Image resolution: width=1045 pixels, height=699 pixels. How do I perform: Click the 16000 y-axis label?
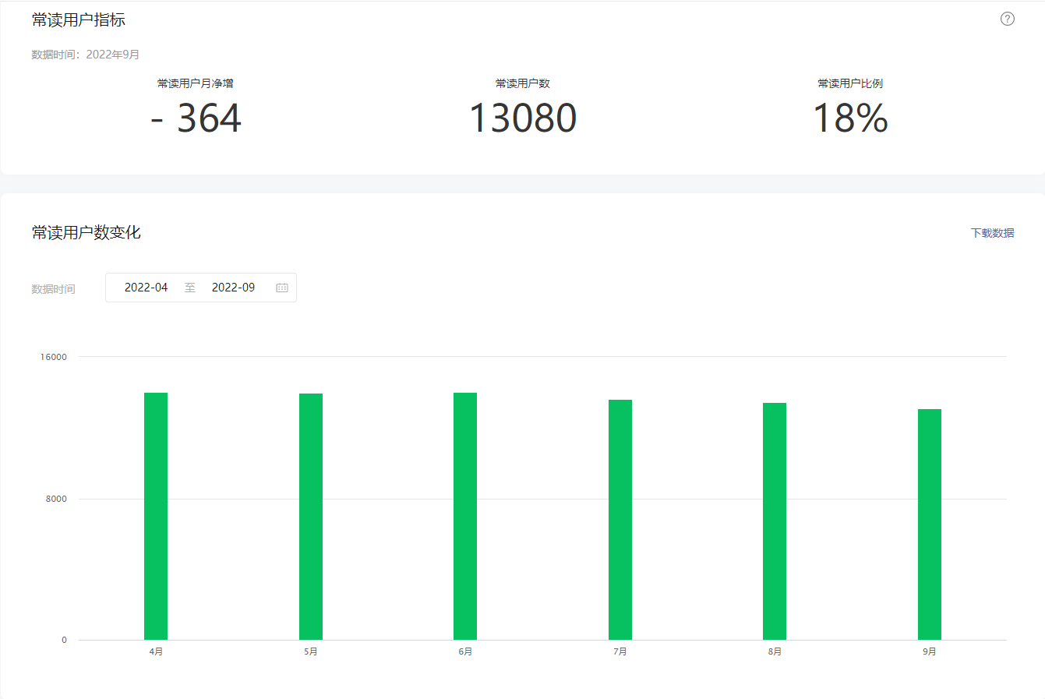[x=54, y=357]
